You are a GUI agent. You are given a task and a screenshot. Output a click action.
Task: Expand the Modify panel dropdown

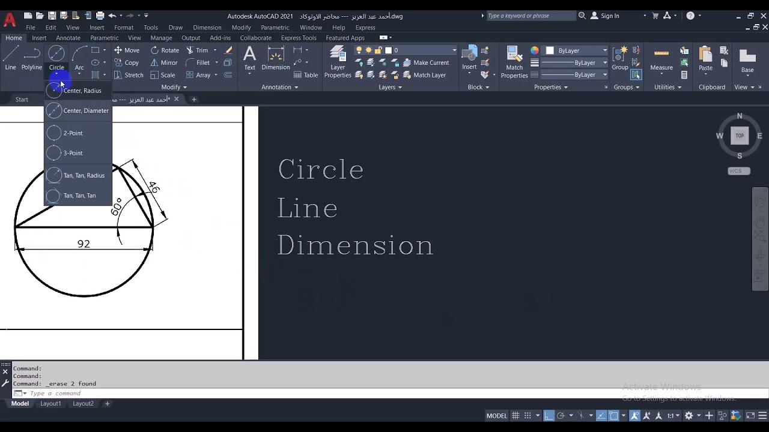point(174,87)
